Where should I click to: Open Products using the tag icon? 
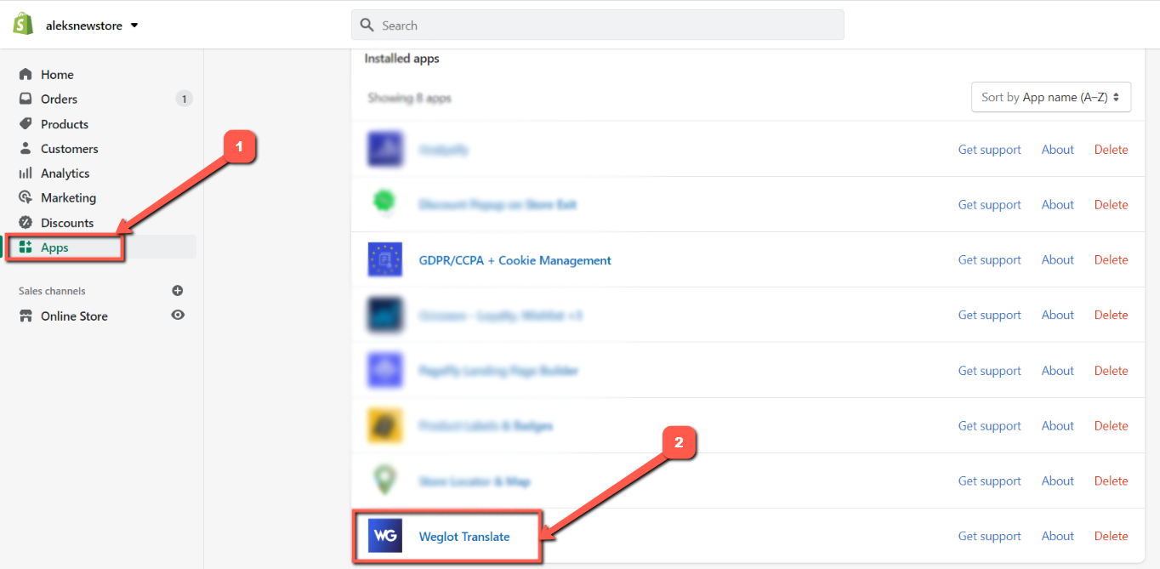(26, 123)
